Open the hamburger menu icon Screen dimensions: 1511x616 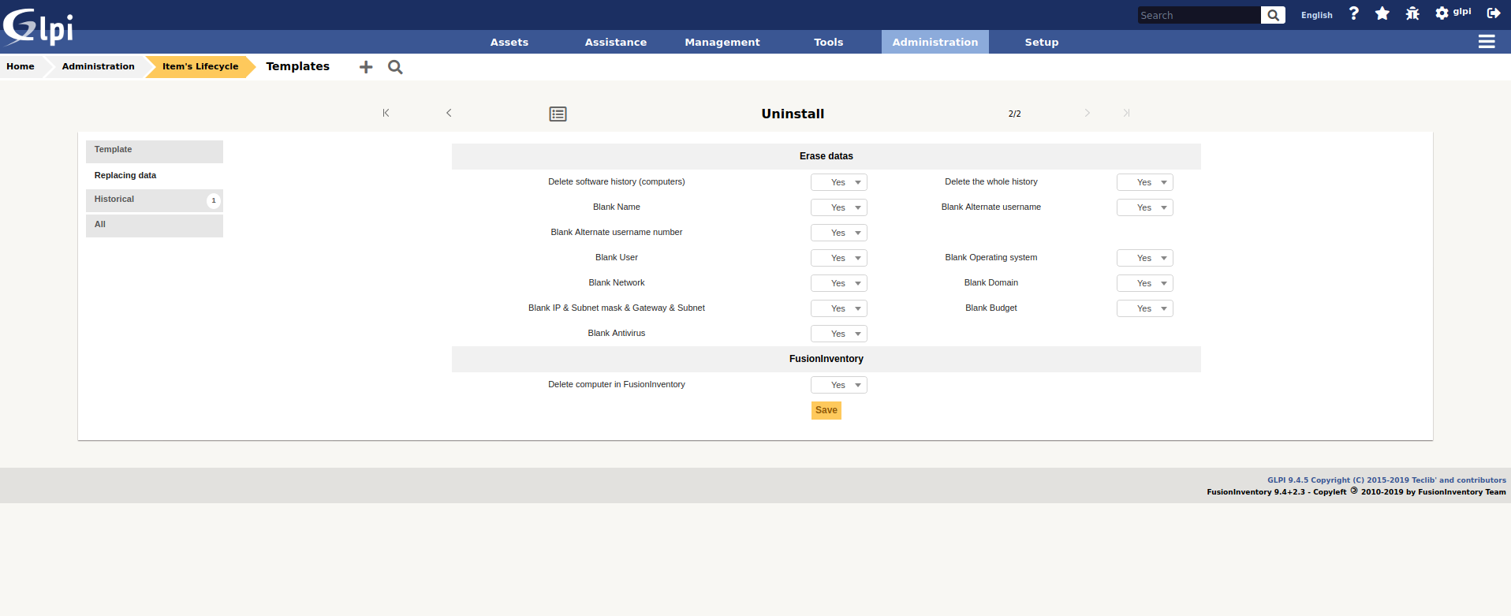[1487, 42]
